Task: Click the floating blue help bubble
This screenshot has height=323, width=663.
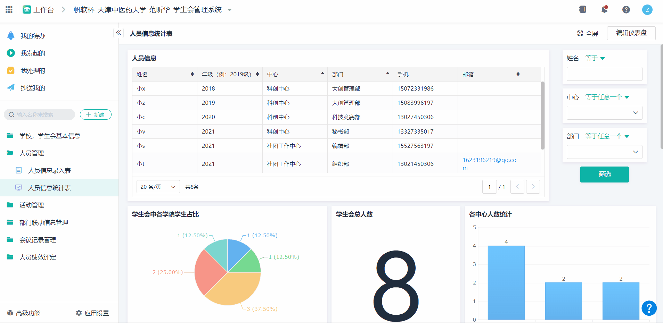Action: point(649,308)
